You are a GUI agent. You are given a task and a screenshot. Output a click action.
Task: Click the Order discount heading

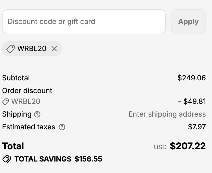click(27, 91)
